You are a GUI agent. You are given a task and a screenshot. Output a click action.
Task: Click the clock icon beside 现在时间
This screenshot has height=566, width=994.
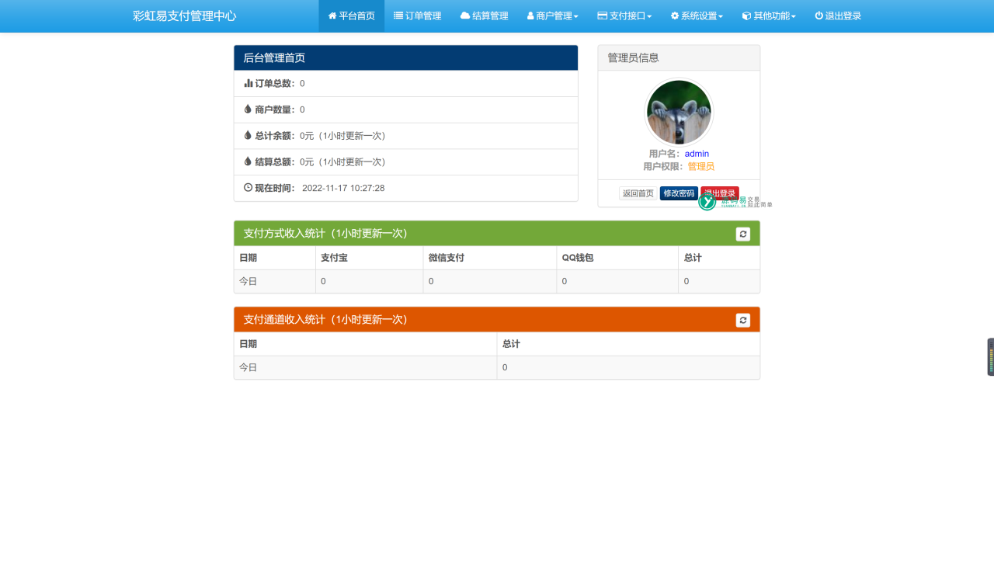(x=248, y=187)
